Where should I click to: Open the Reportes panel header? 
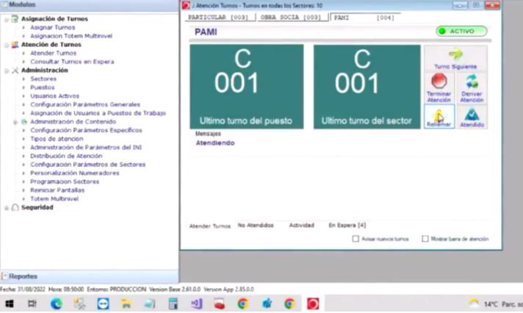coord(23,276)
